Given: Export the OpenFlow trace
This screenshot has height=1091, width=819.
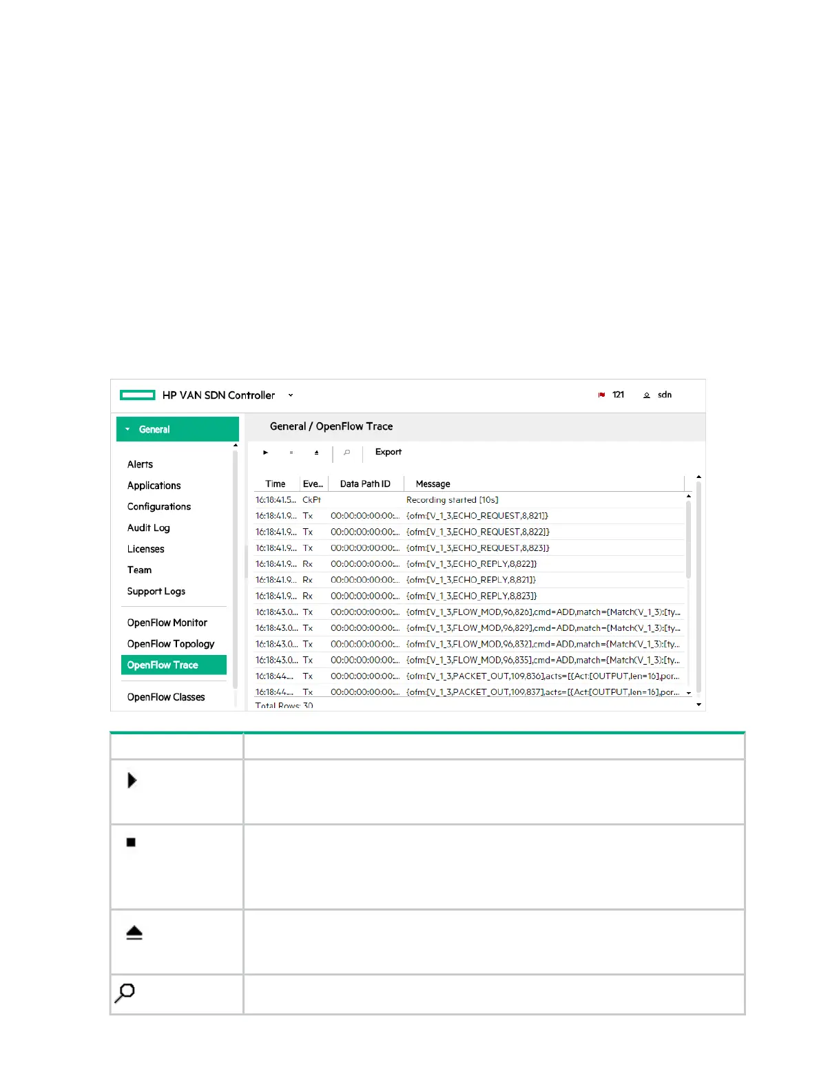Looking at the screenshot, I should click(388, 452).
